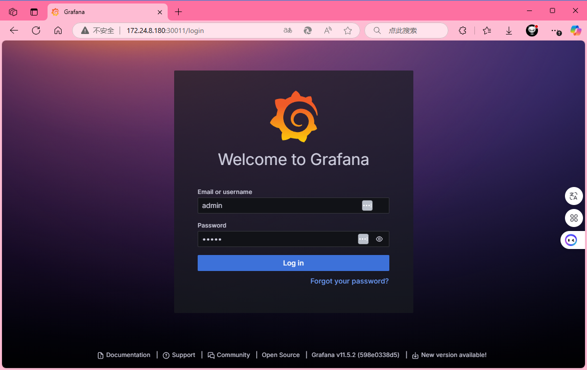Open the translate page icon in address bar
Image resolution: width=587 pixels, height=370 pixels.
(288, 30)
